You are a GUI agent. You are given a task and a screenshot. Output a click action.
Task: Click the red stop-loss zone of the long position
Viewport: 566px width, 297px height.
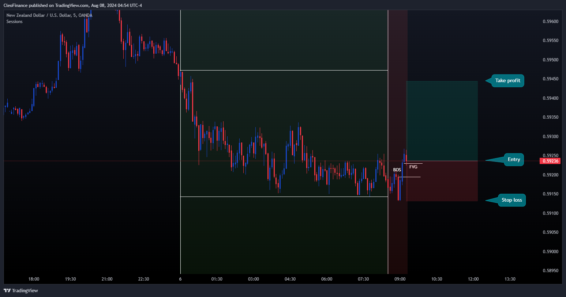442,181
